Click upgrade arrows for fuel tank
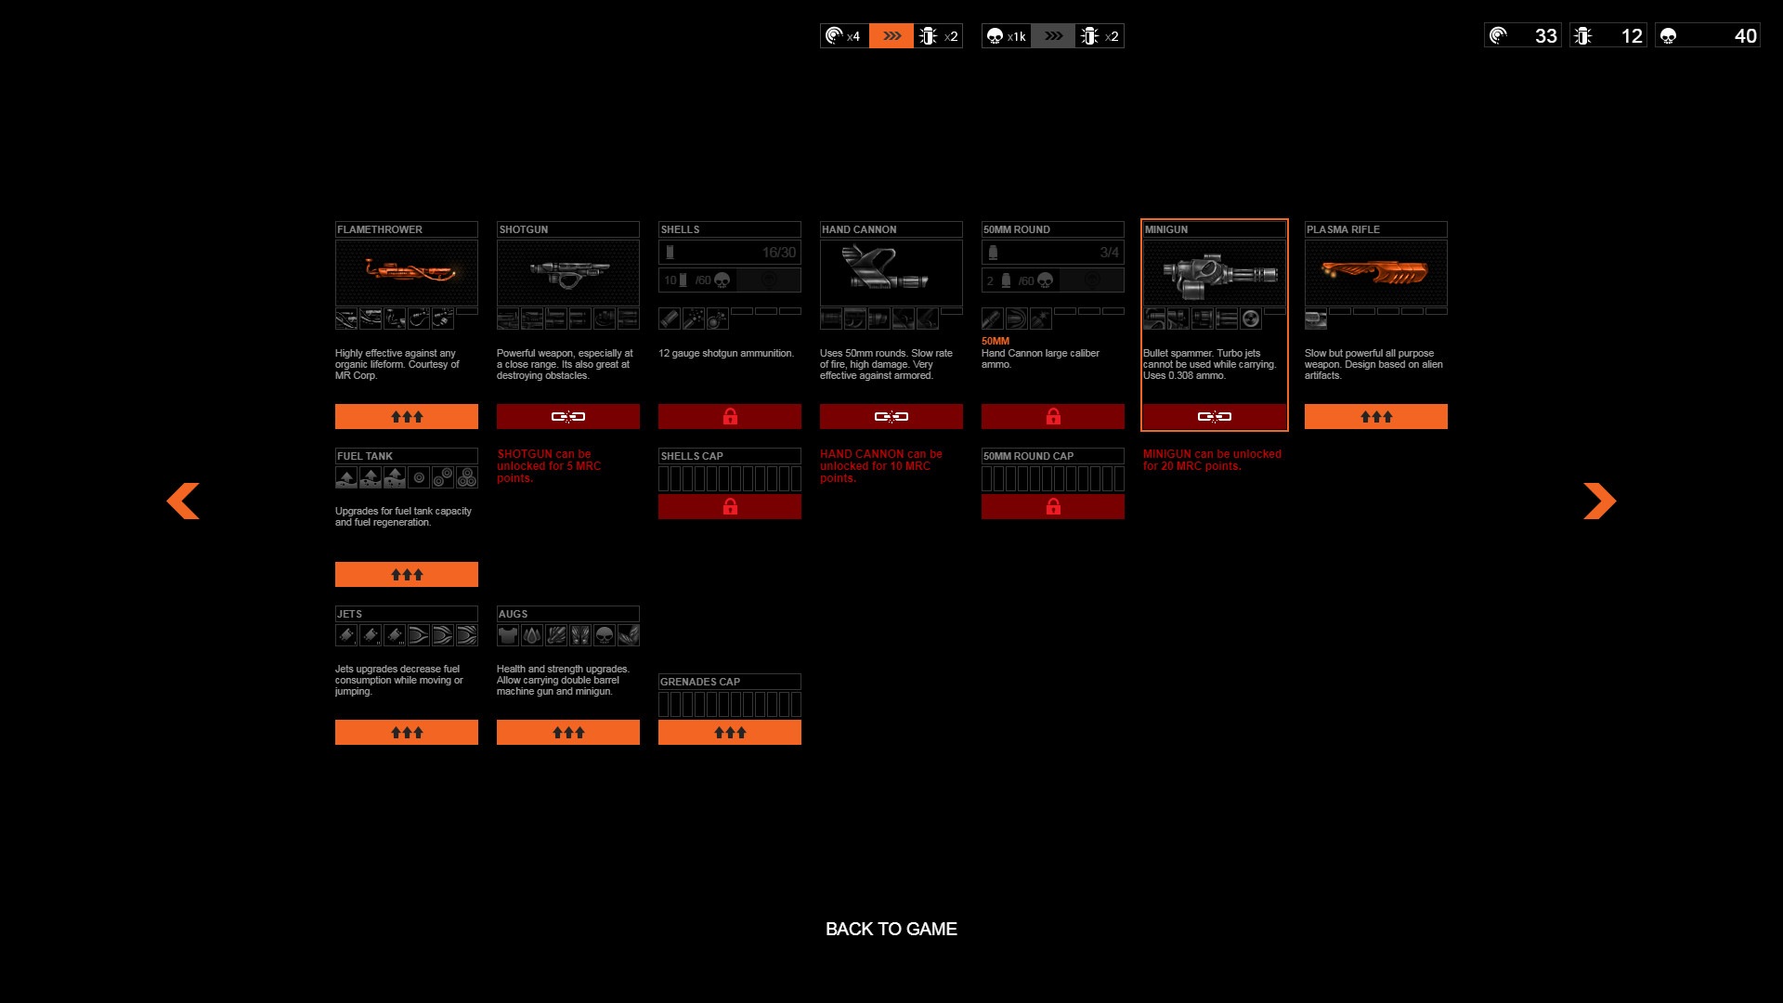This screenshot has height=1003, width=1783. pyautogui.click(x=407, y=574)
